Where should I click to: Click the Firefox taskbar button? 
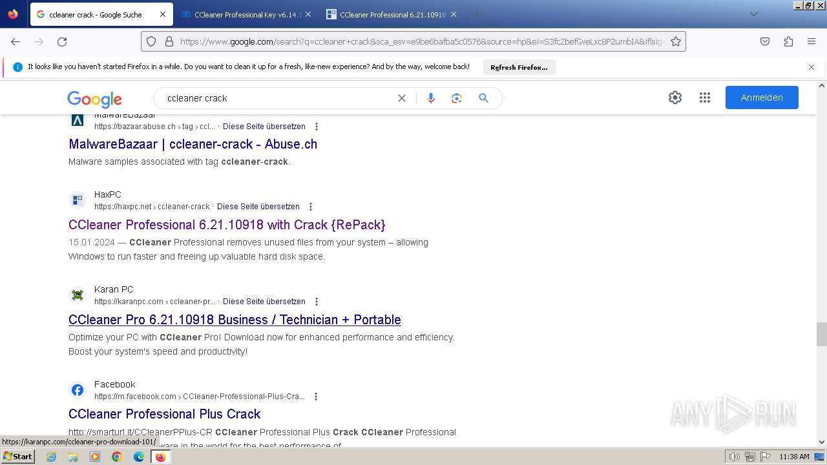(161, 457)
